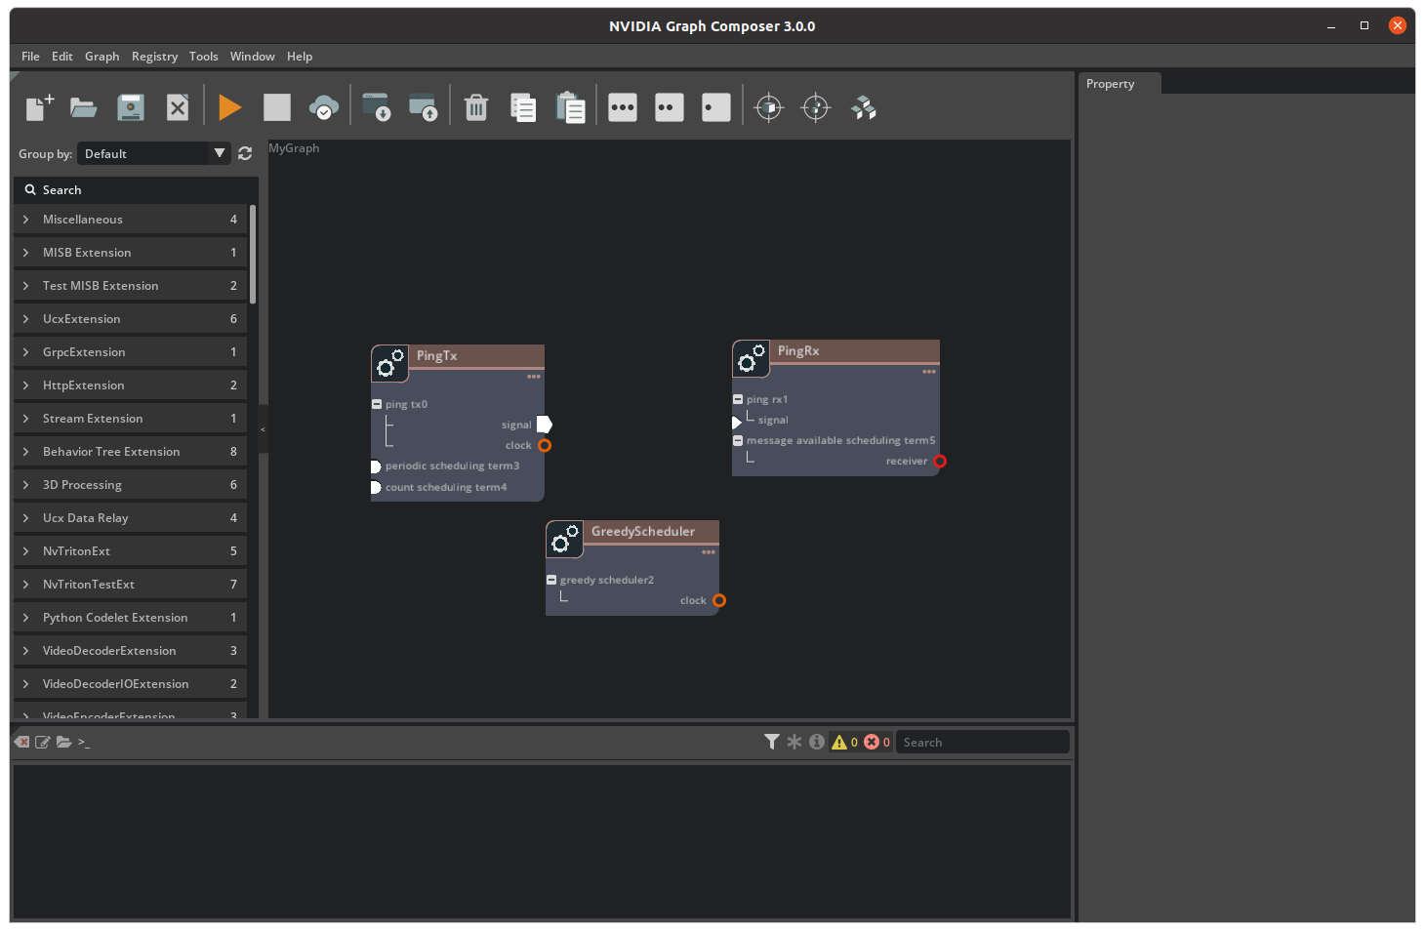Open the File menu
This screenshot has height=932, width=1425.
[x=31, y=57]
